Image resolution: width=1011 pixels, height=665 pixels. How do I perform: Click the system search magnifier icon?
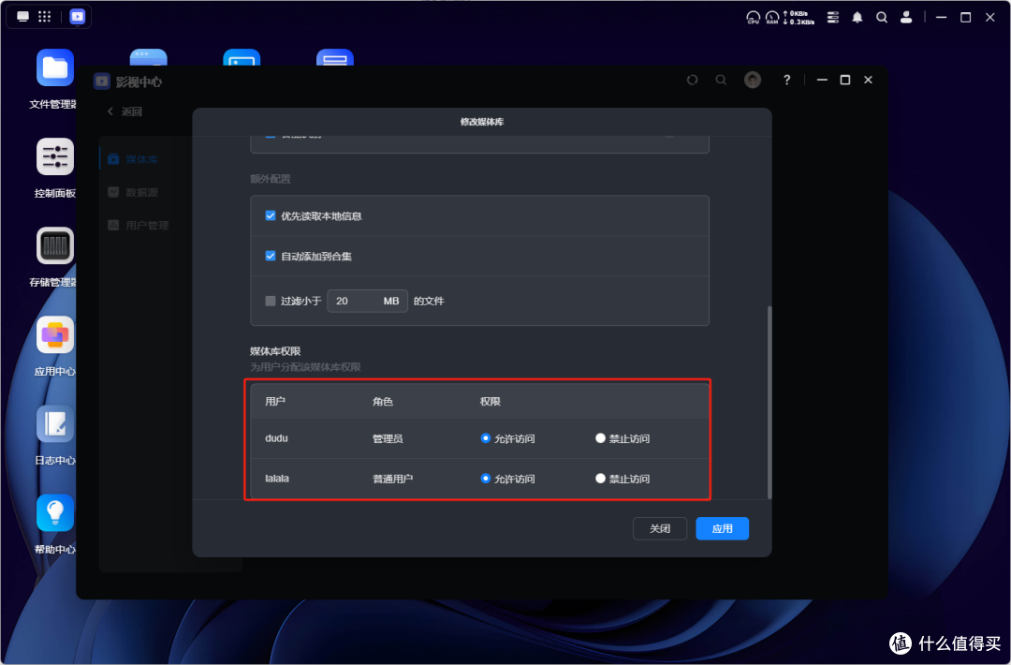click(882, 18)
